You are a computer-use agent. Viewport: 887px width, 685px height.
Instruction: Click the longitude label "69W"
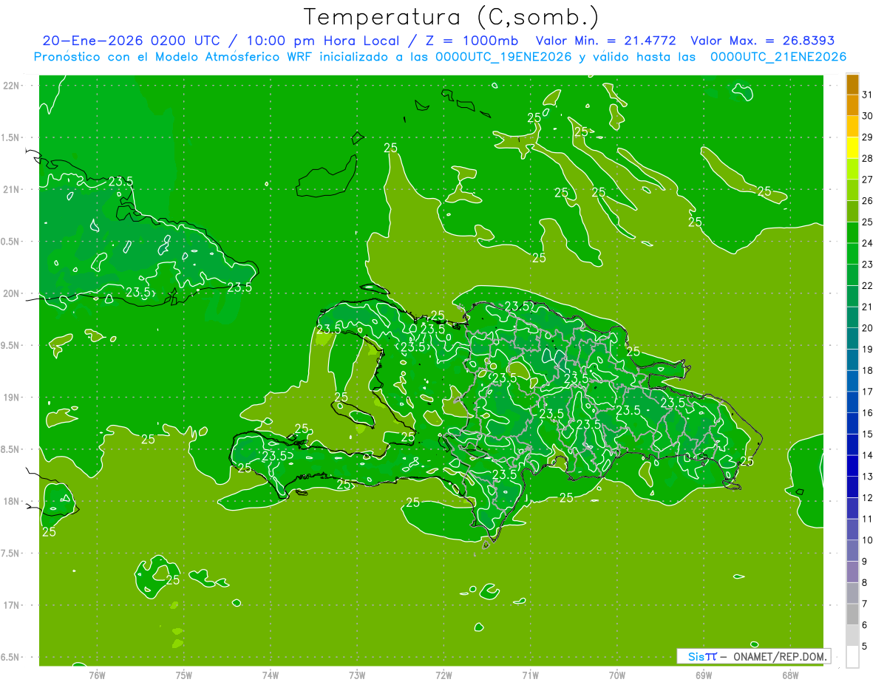[x=704, y=675]
